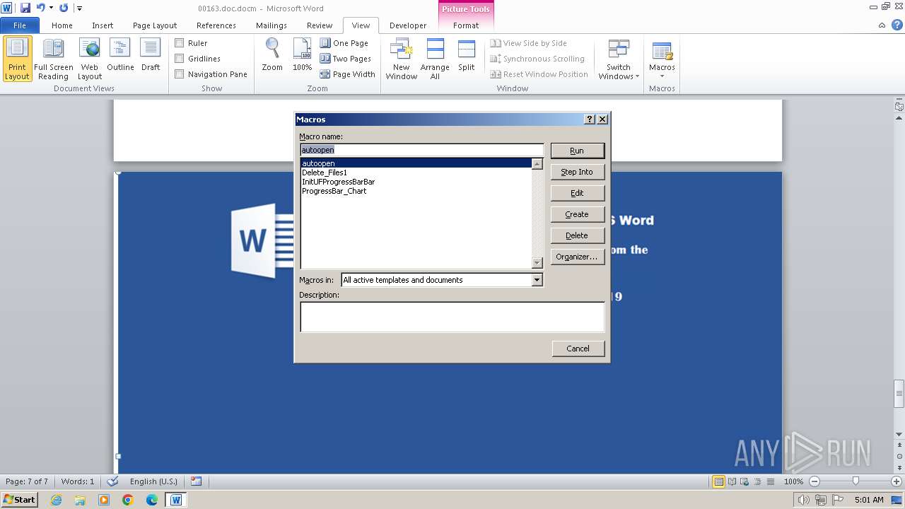Switch to Draft view

click(151, 55)
